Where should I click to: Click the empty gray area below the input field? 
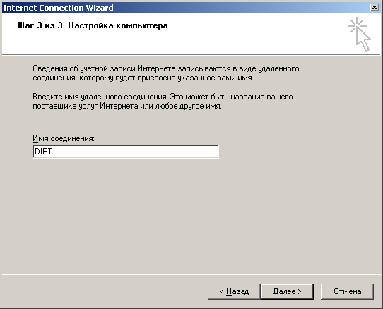[191, 214]
